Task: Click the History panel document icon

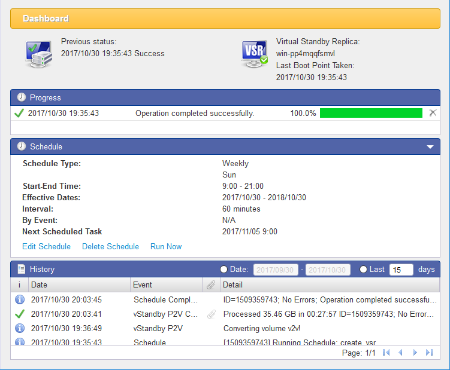Action: pyautogui.click(x=21, y=270)
